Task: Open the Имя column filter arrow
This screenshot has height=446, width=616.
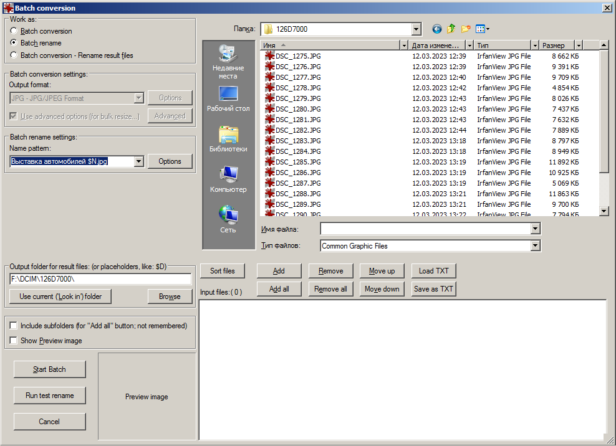Action: pyautogui.click(x=404, y=45)
